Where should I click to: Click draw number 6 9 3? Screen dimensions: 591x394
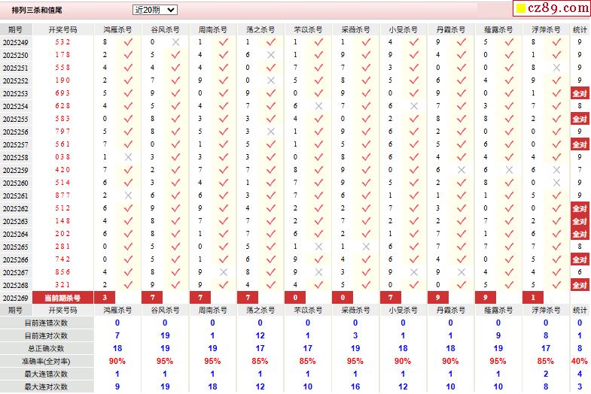coord(63,93)
